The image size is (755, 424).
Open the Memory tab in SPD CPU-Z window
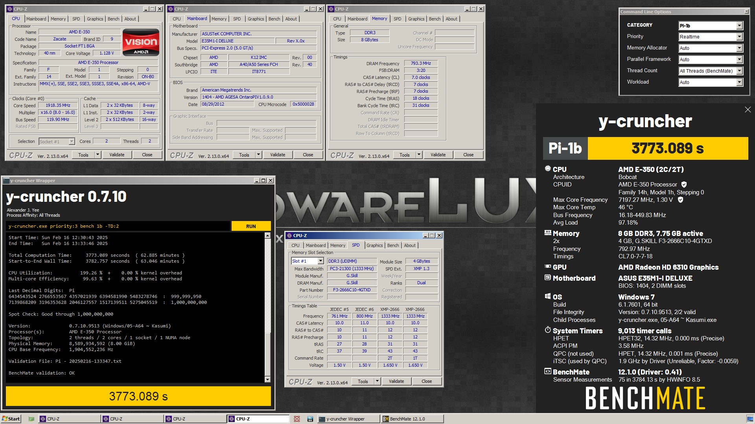pos(338,245)
